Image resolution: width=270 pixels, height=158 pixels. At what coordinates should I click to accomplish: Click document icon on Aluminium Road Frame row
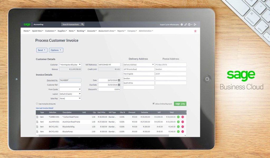point(37,122)
